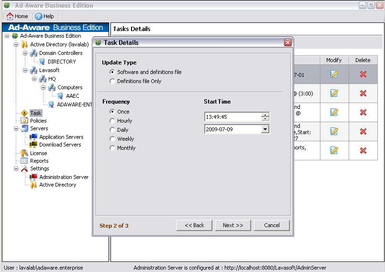Viewport: 385px width, 272px height.
Task: Open the start date dropdown 2009-07-09
Action: (265, 129)
